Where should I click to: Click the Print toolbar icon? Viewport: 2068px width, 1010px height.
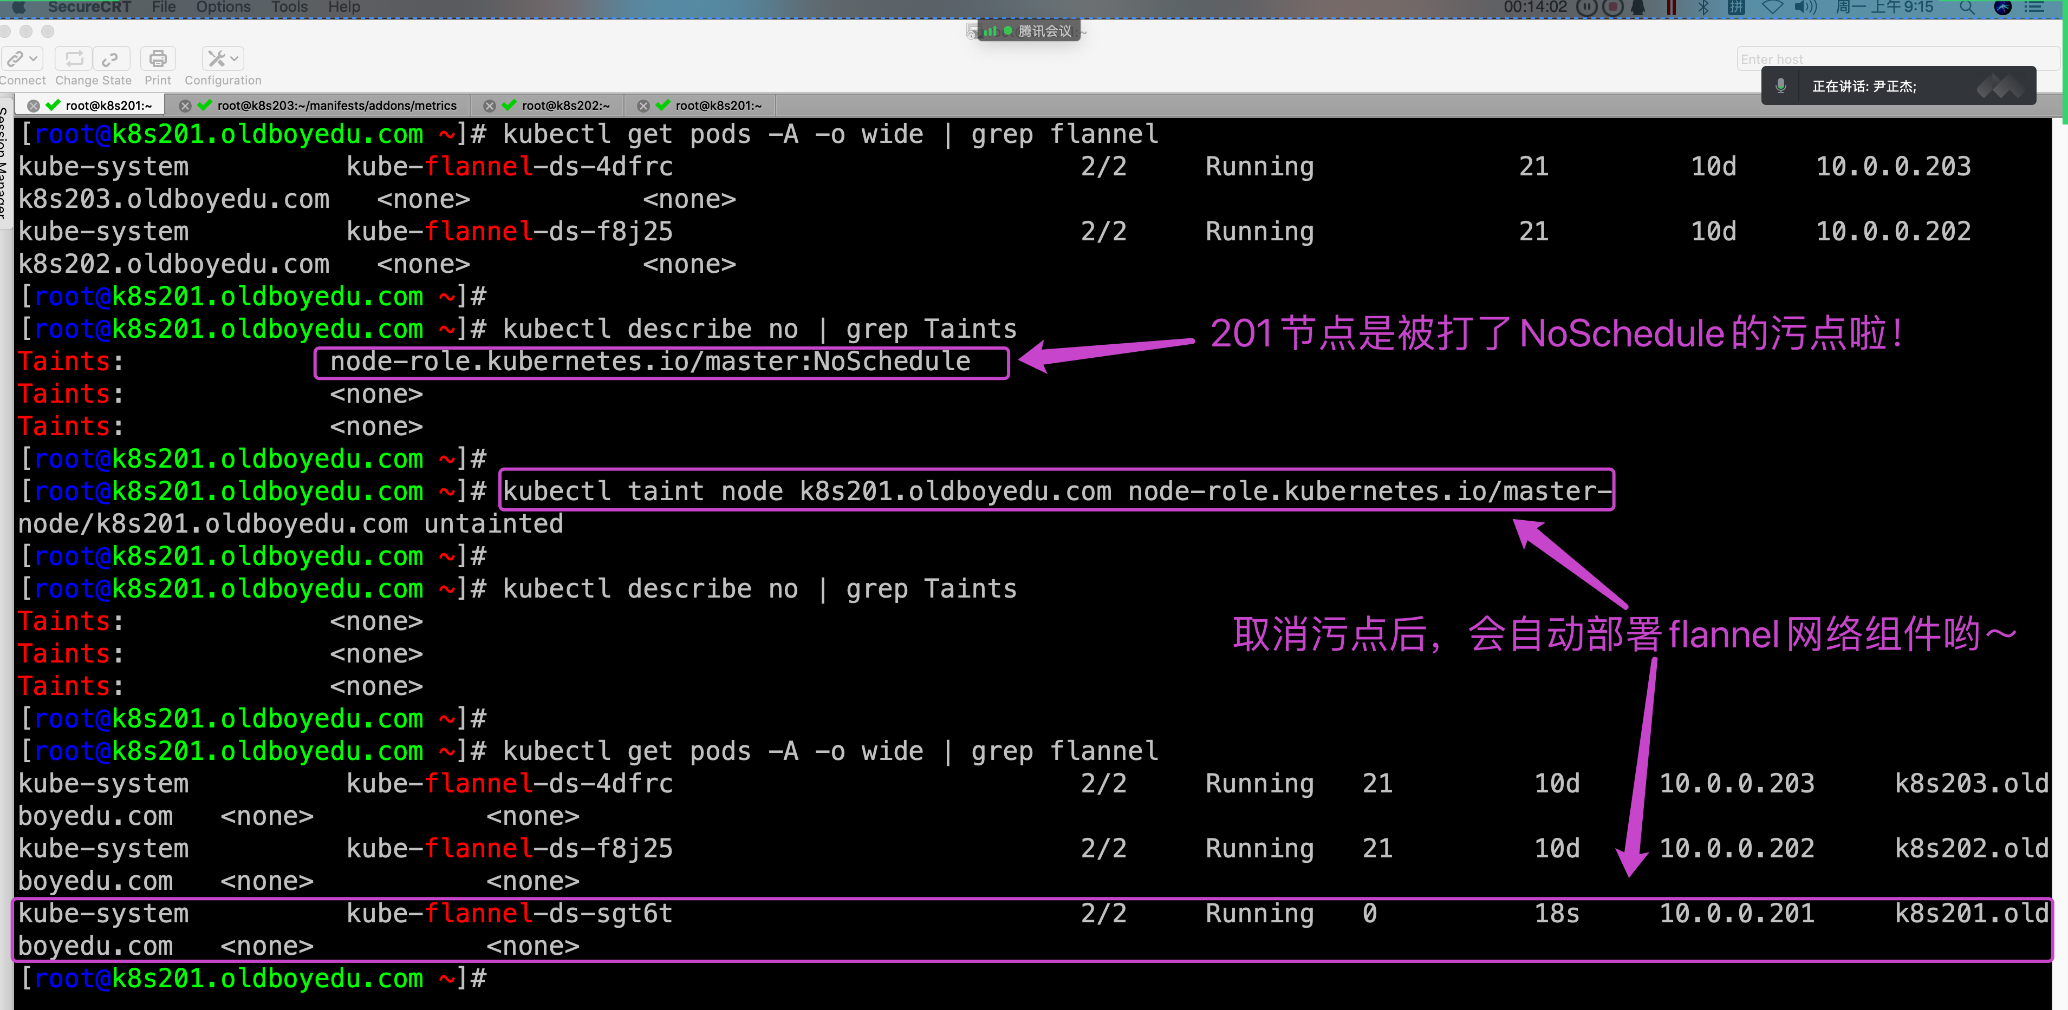157,58
